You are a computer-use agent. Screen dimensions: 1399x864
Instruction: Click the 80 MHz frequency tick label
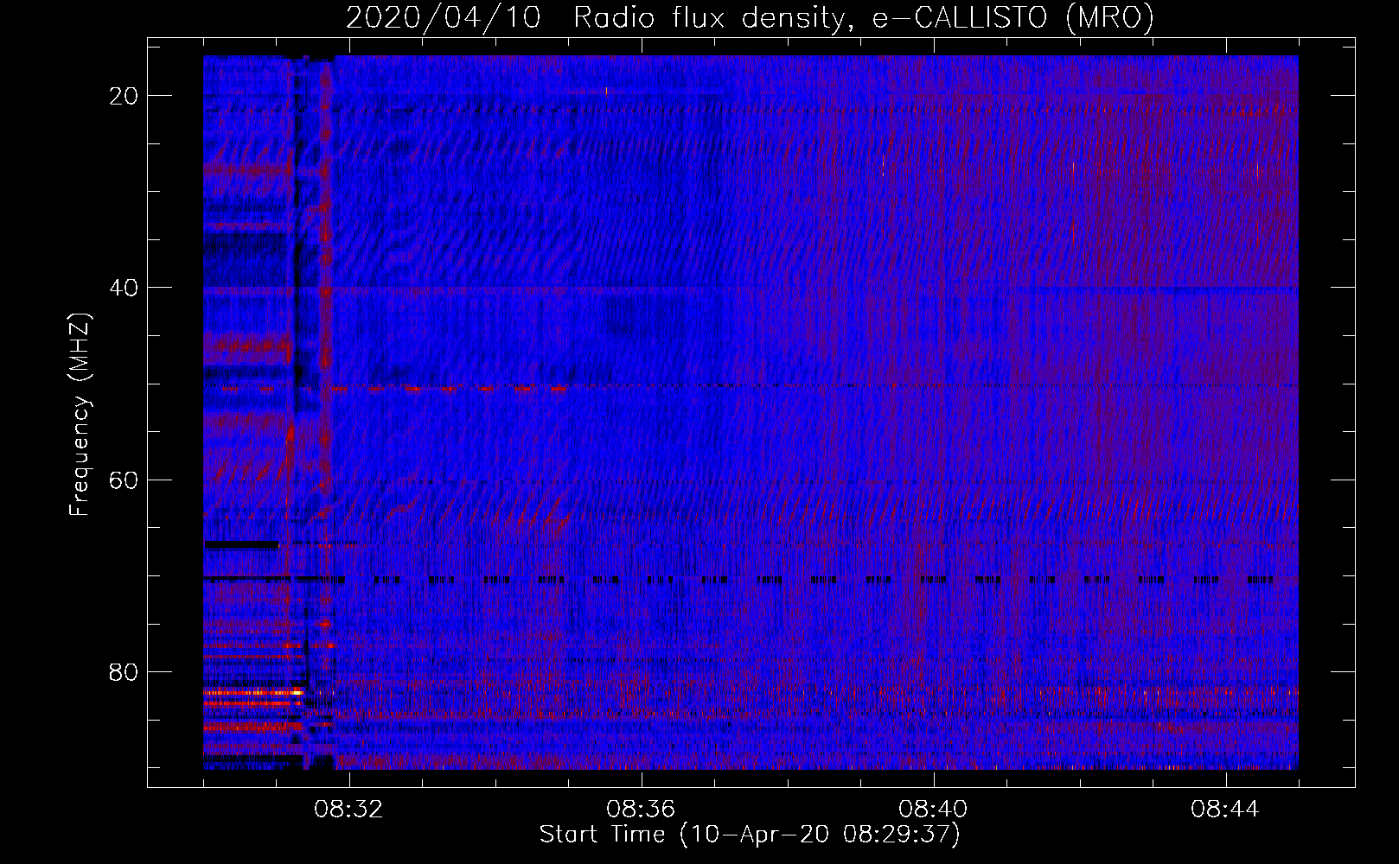(125, 671)
